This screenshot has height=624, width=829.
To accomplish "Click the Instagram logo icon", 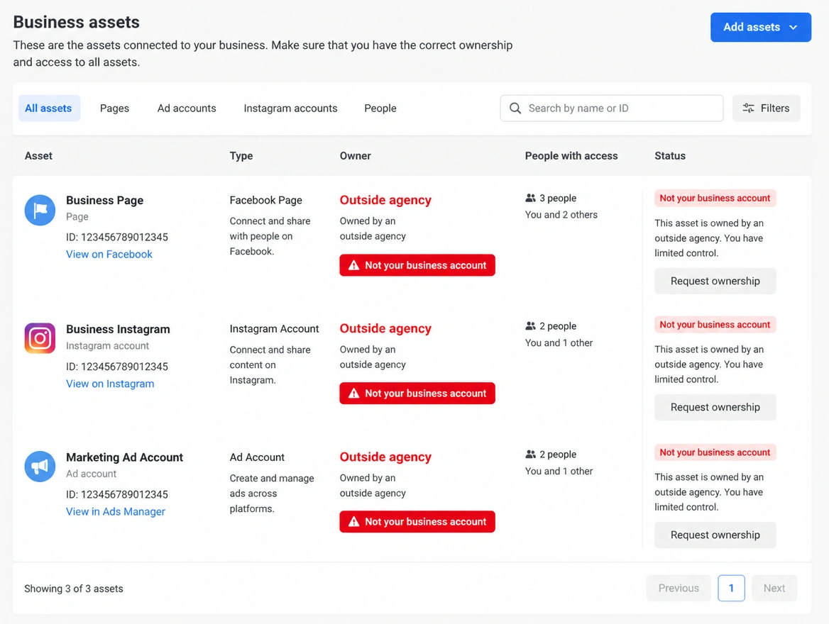I will tap(40, 338).
